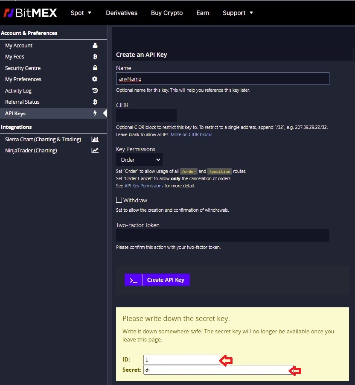Open Buy Crypto in top navigation
This screenshot has height=385, width=355.
[x=167, y=13]
